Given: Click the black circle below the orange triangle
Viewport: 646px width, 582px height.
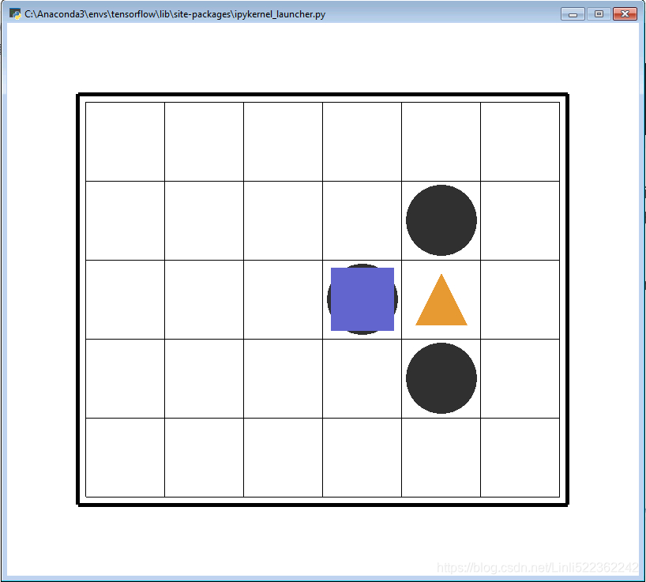Looking at the screenshot, I should click(x=441, y=378).
